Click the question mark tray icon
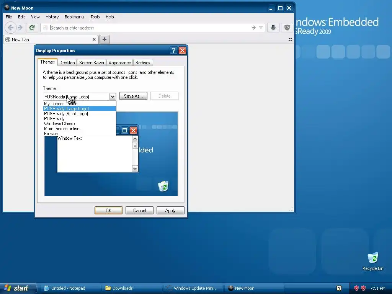This screenshot has height=294, width=392. coord(339,288)
